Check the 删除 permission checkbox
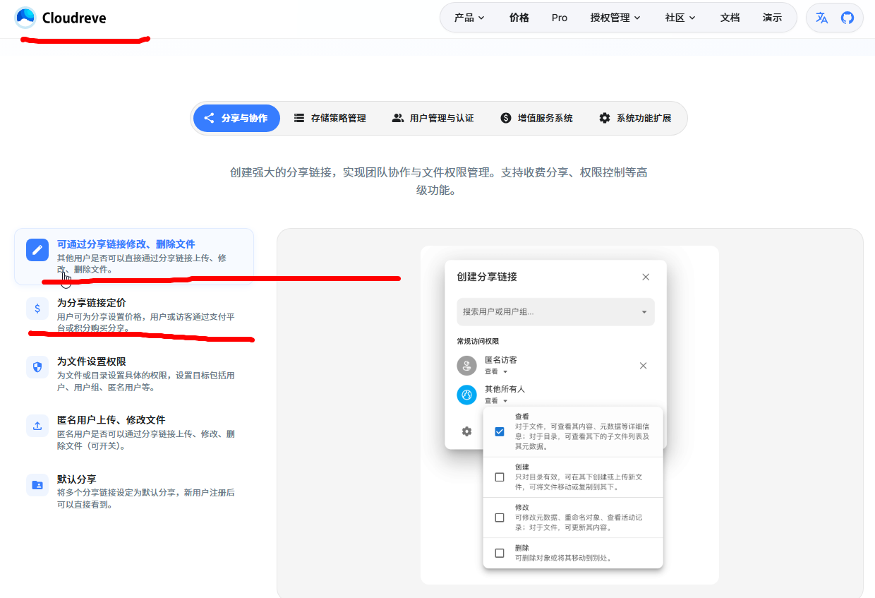 (499, 553)
